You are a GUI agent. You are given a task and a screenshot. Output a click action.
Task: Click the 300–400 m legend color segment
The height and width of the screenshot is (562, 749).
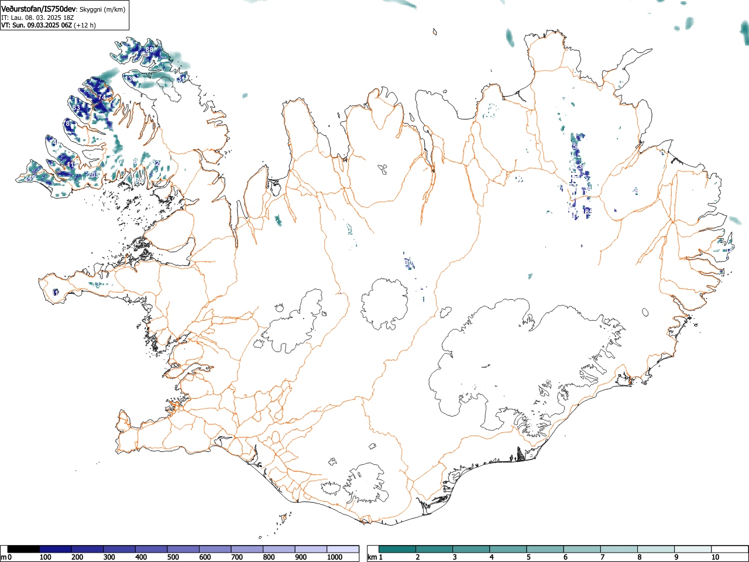(119, 549)
